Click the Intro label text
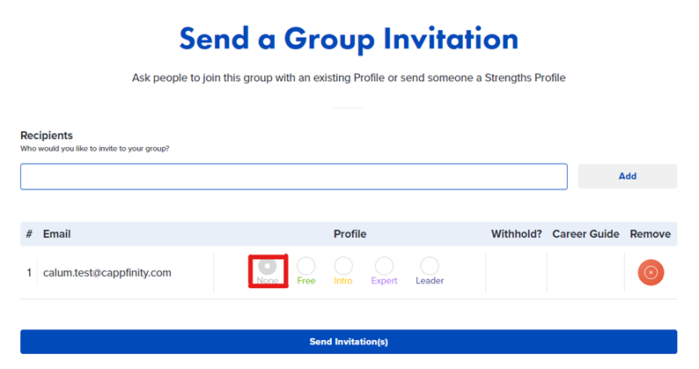 [343, 281]
